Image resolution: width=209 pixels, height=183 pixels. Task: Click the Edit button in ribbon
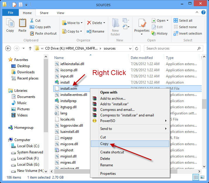pos(157,27)
